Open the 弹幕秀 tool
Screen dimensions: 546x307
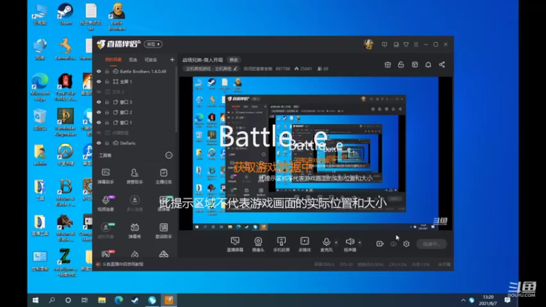(134, 231)
